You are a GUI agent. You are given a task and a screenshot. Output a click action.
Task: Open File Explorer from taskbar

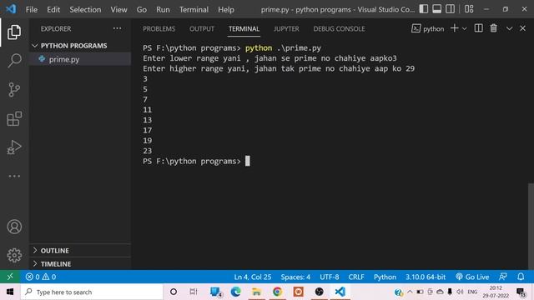tap(256, 292)
